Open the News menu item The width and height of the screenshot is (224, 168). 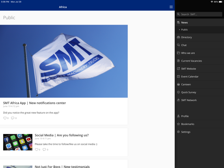point(199,22)
